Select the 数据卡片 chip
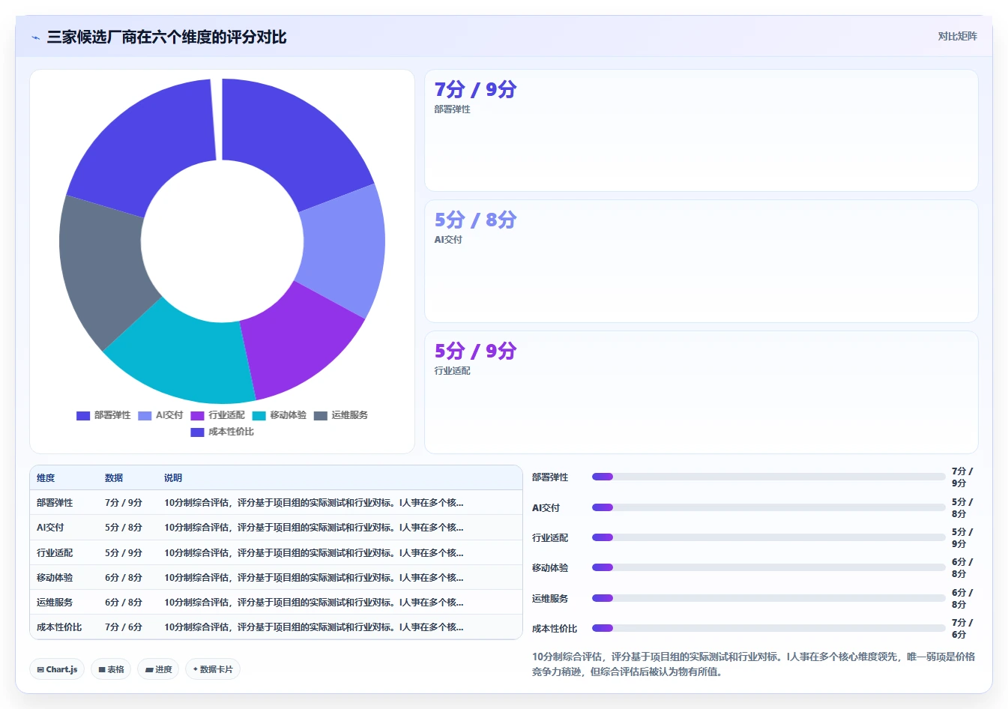The image size is (1008, 709). click(213, 669)
